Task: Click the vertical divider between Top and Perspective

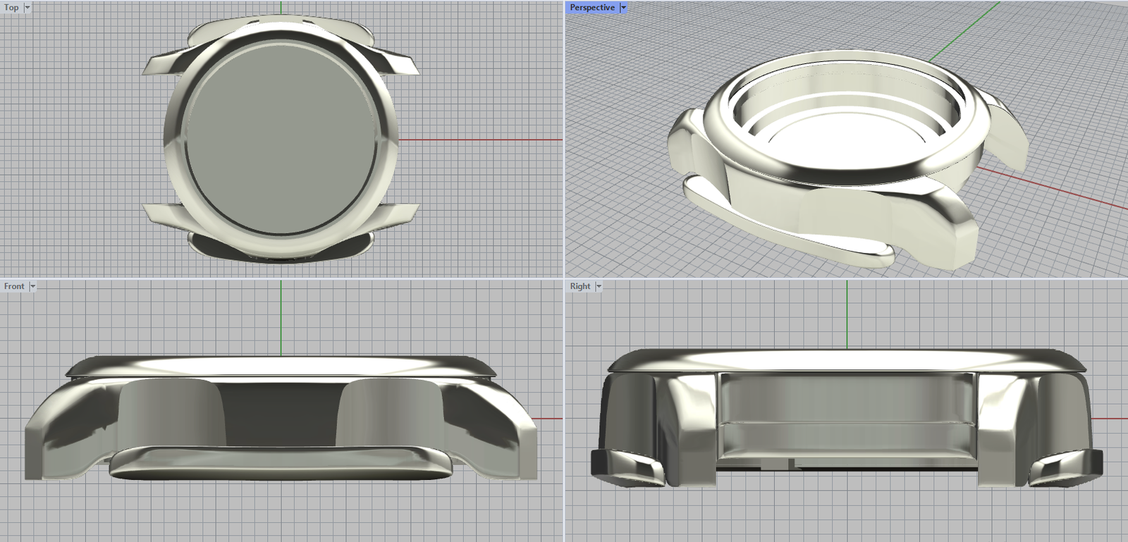Action: coord(564,141)
